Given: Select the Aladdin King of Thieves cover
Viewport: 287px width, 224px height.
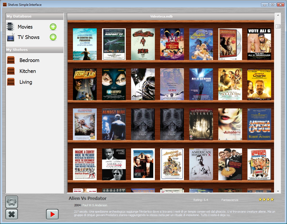Looking at the screenshot, I should click(x=201, y=44).
